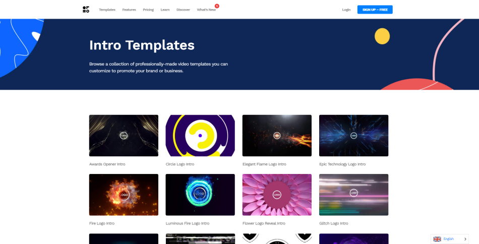
Task: Click the Epic Technology Logo Intro caption
Action: pyautogui.click(x=342, y=164)
